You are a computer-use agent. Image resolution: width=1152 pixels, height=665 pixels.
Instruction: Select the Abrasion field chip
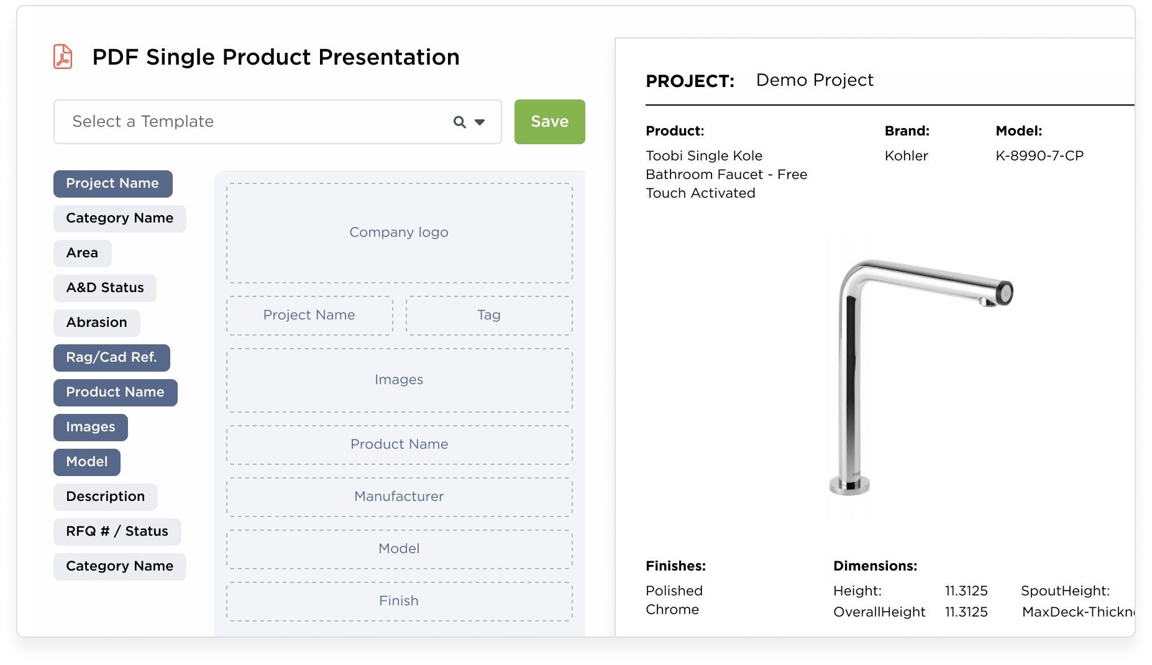96,323
